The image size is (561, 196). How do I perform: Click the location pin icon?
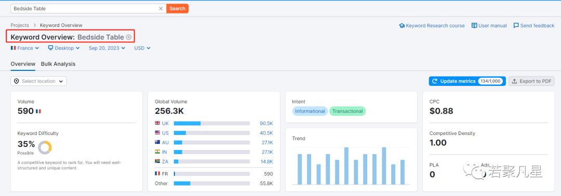17,81
